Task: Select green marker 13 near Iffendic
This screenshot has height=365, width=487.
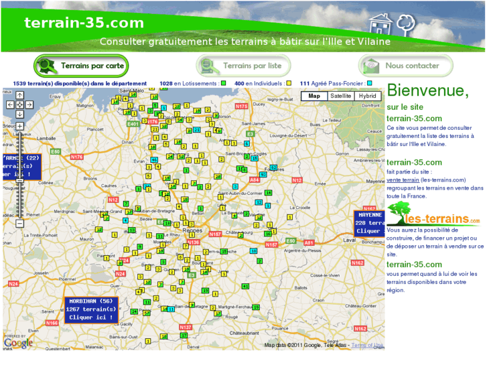Action: click(132, 230)
